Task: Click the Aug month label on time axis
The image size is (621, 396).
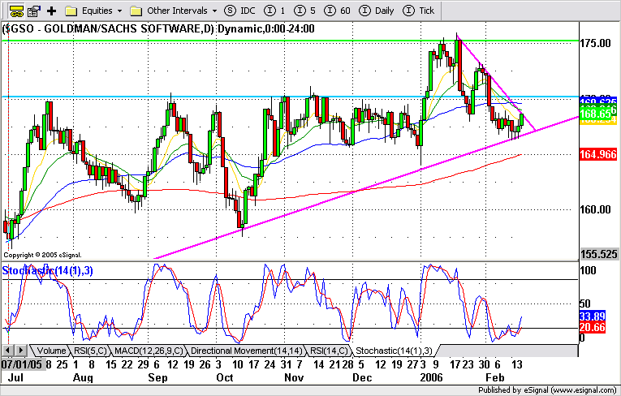Action: (x=83, y=377)
